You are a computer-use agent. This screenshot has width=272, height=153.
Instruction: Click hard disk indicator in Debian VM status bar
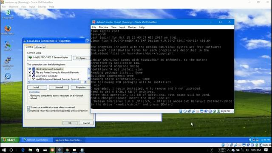[181, 111]
